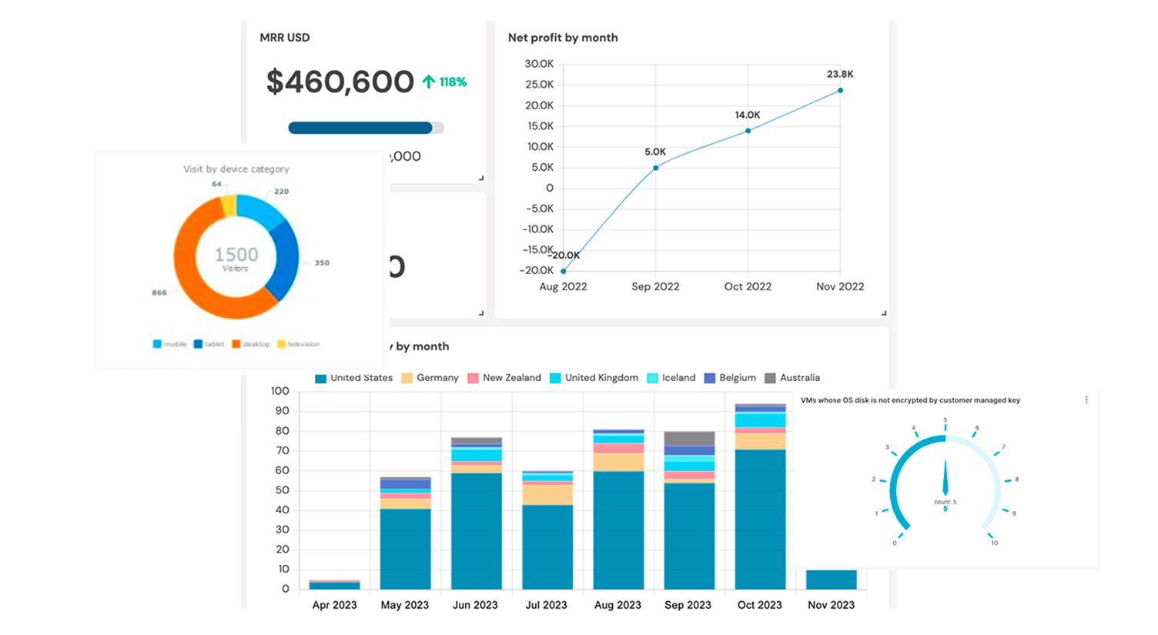Screen dimensions: 1158x635
Task: Click resize handle of Net profit chart
Action: (883, 312)
